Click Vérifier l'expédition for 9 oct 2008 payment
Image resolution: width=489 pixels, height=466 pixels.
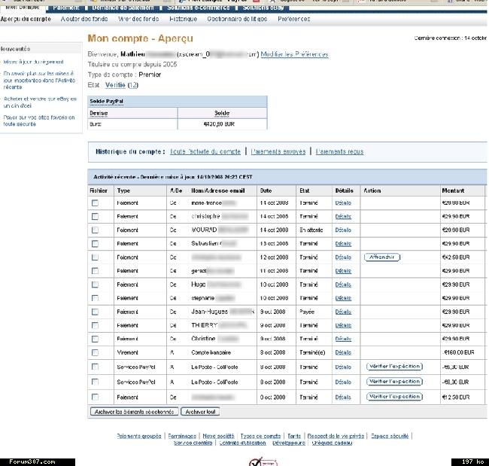click(394, 397)
